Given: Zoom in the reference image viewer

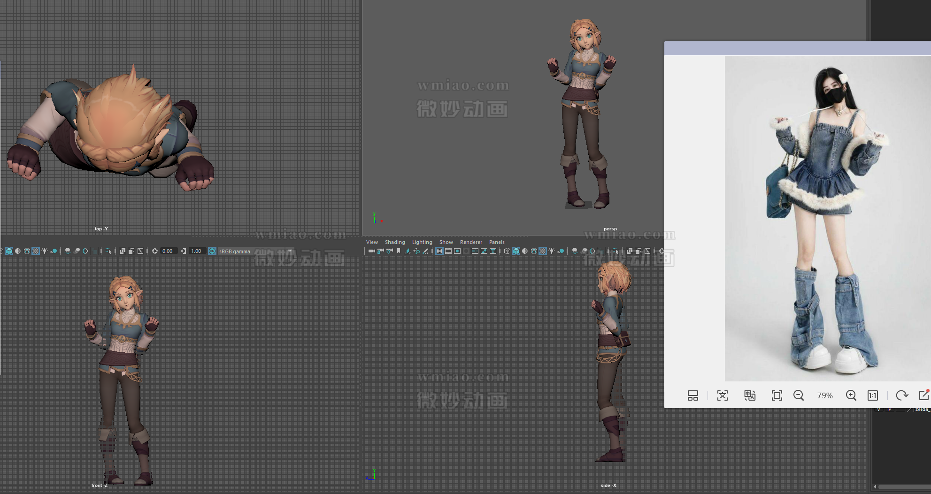Looking at the screenshot, I should tap(851, 395).
